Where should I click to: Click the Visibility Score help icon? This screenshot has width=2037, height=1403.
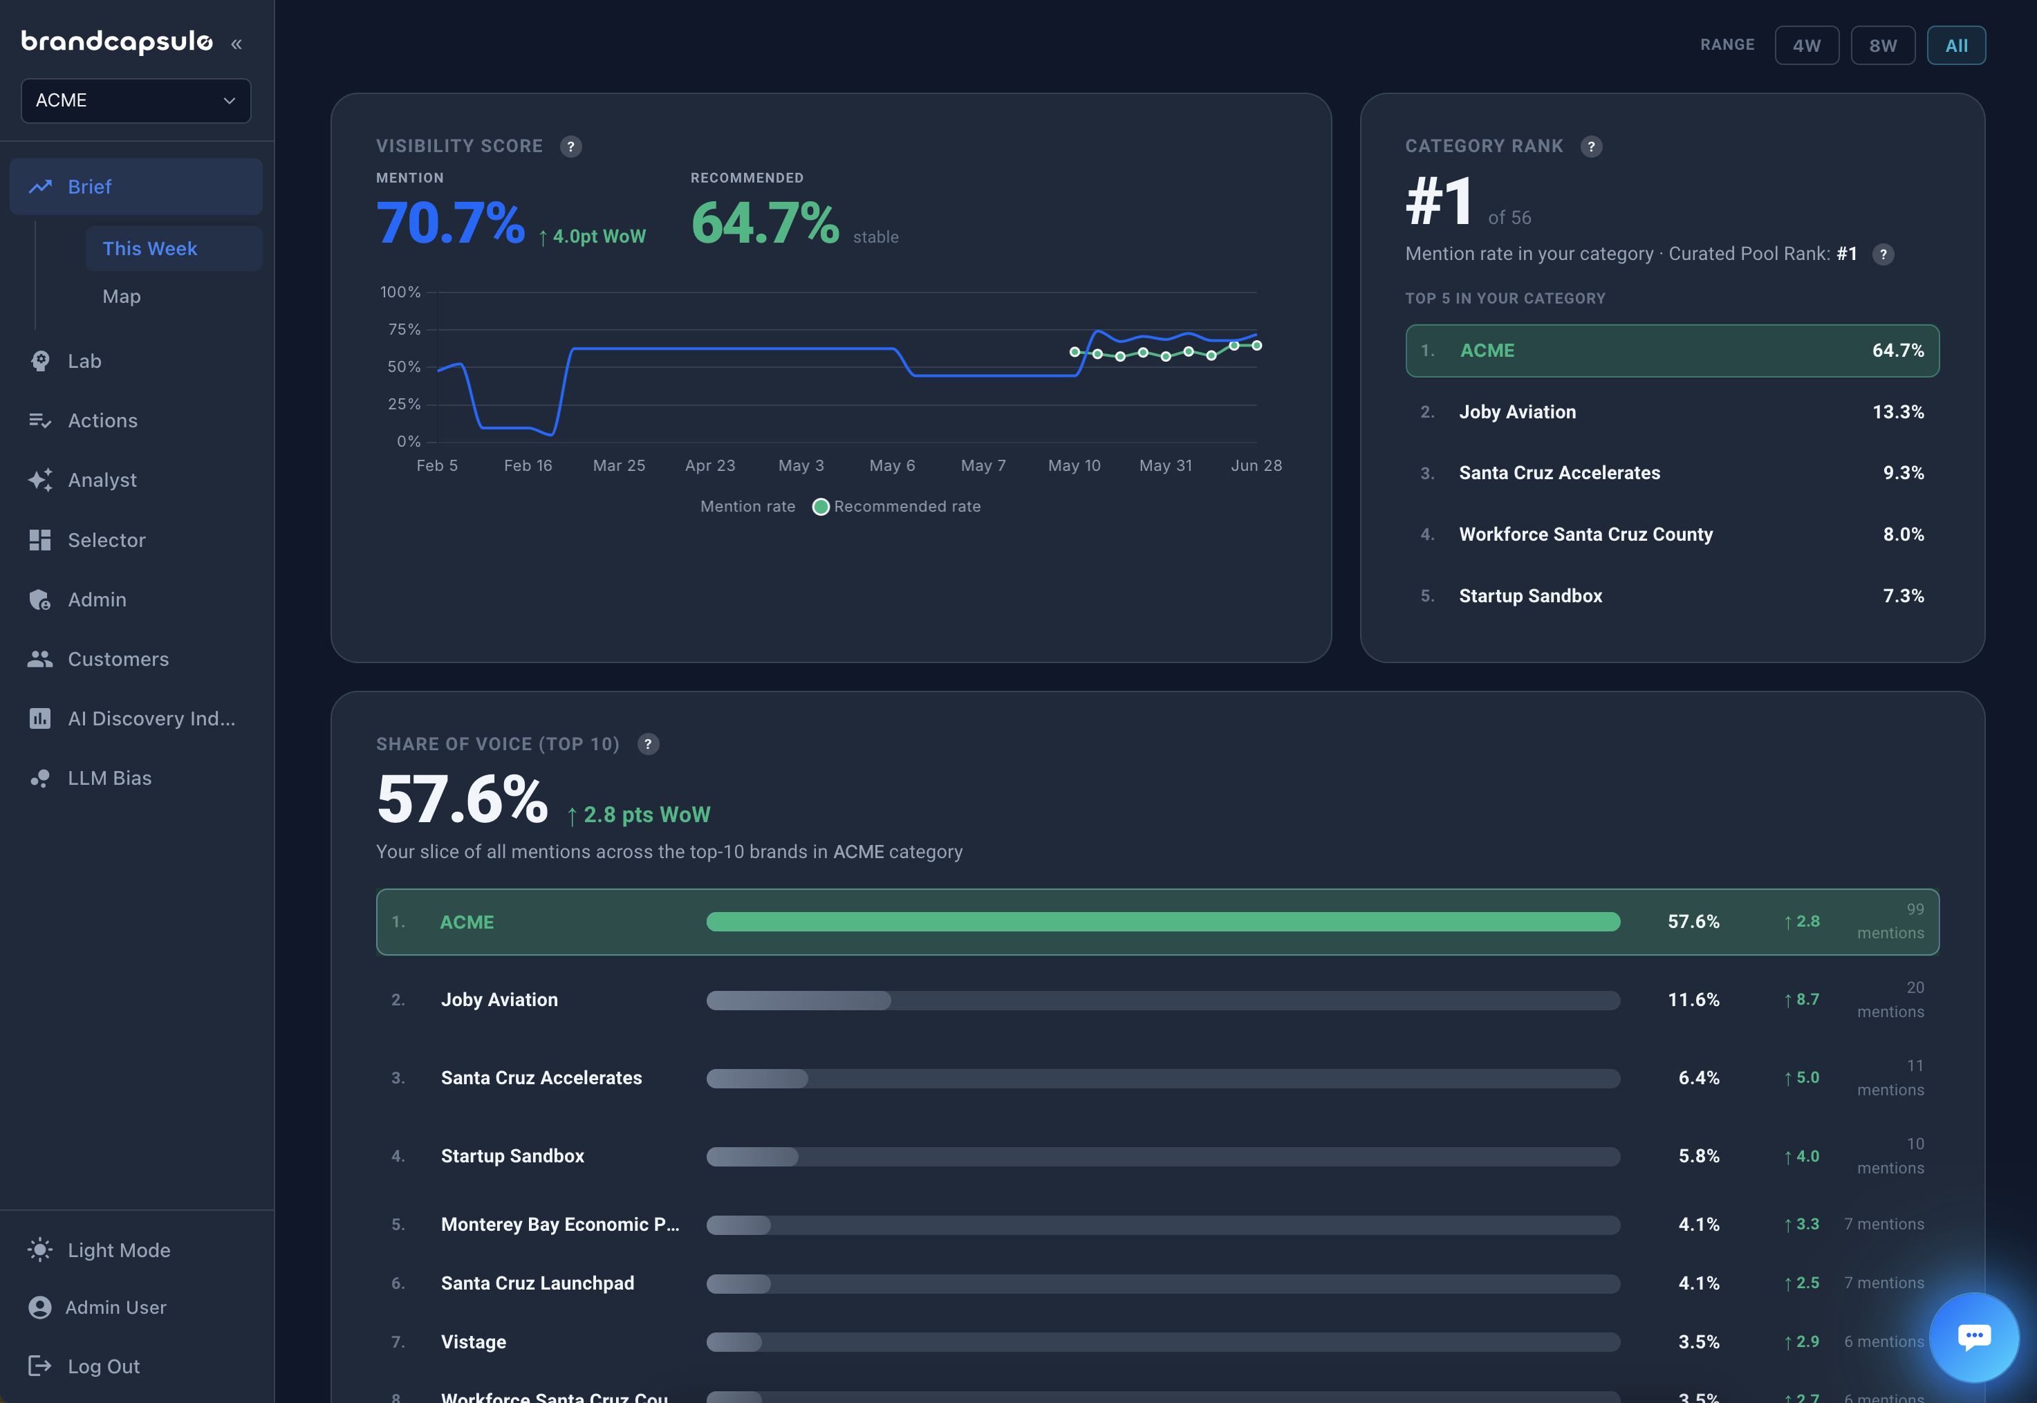pyautogui.click(x=571, y=147)
